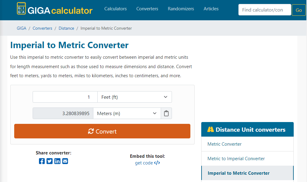Click the input value field containing 1
The height and width of the screenshot is (182, 307).
[65, 97]
